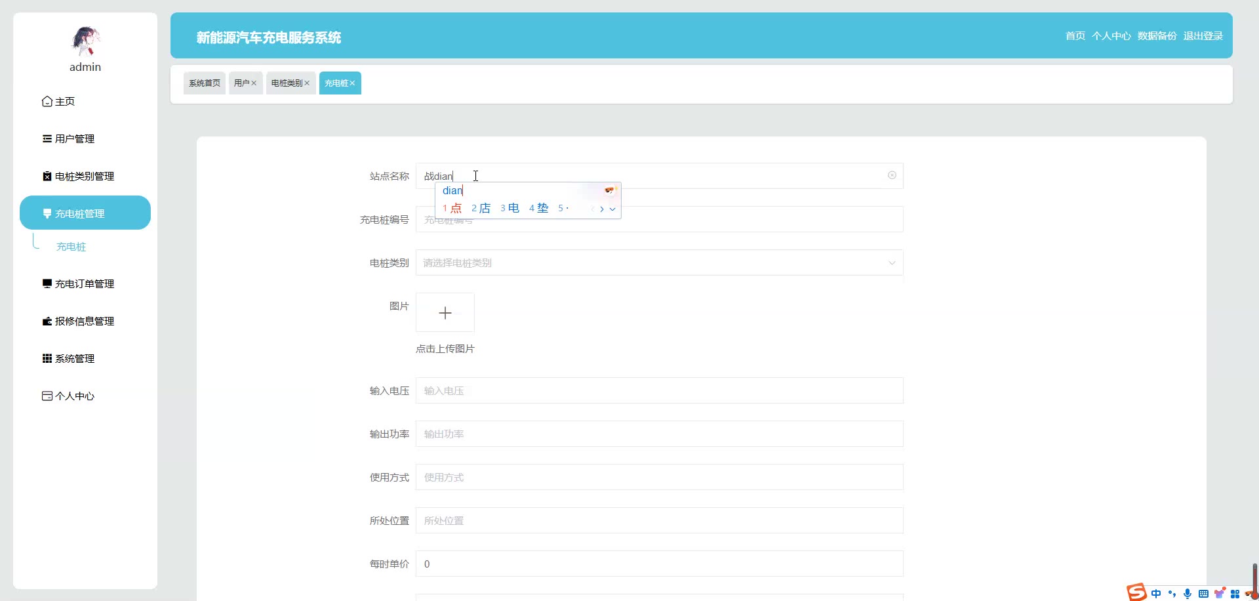Open 充电订单管理 menu

[85, 283]
